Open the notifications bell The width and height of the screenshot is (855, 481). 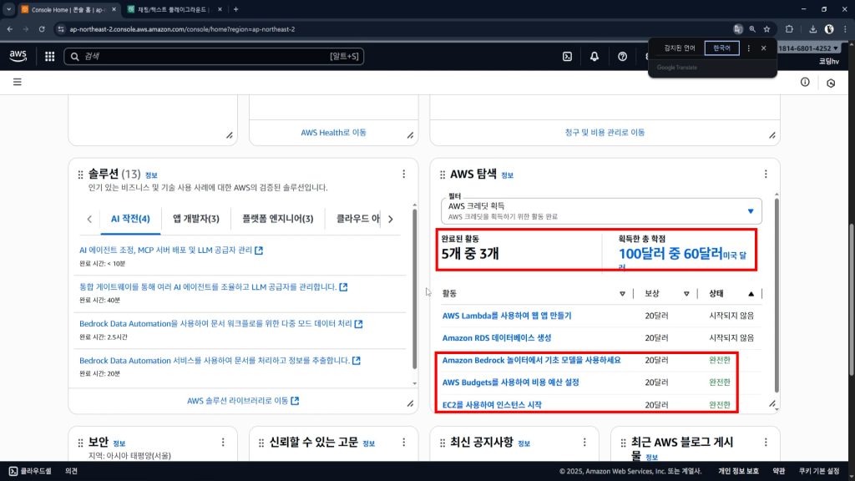[x=594, y=56]
